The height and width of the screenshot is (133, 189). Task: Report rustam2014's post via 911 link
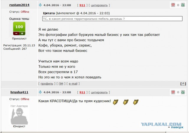[82, 5]
